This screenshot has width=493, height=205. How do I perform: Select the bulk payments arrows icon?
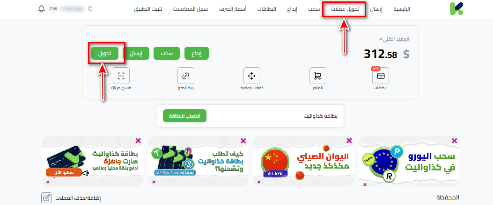click(x=252, y=76)
